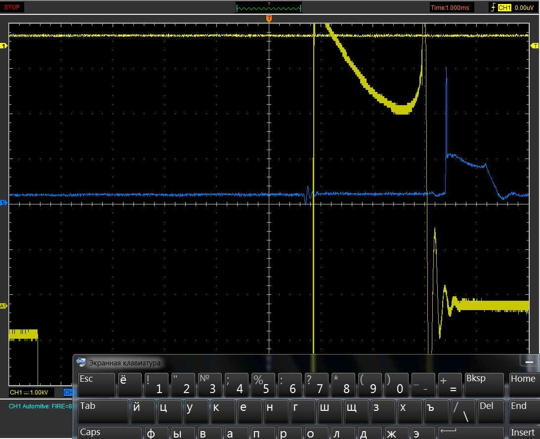Click the A1 marker on left edge
This screenshot has width=540, height=439.
[4, 306]
